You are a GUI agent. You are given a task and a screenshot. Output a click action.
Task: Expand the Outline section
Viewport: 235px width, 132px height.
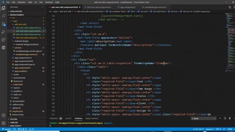14,119
